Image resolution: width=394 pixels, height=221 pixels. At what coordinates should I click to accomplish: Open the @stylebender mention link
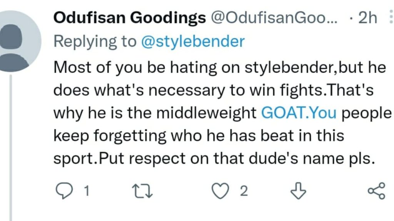tap(193, 41)
